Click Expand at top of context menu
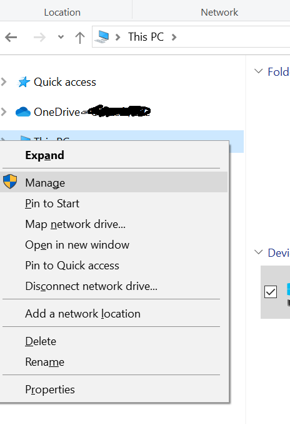 (45, 155)
